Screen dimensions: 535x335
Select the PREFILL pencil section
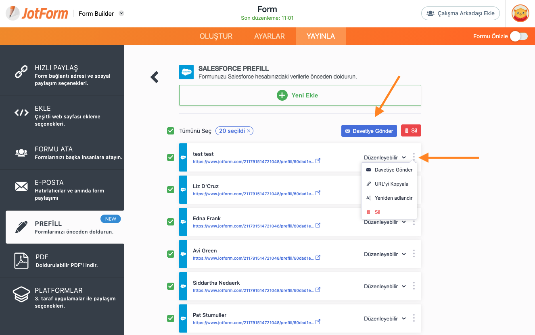pyautogui.click(x=65, y=227)
